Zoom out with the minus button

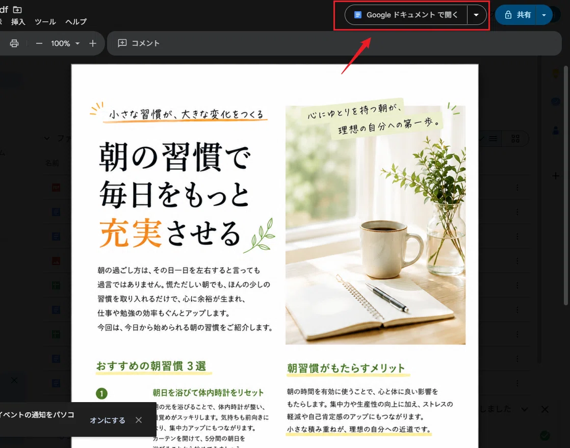[39, 43]
